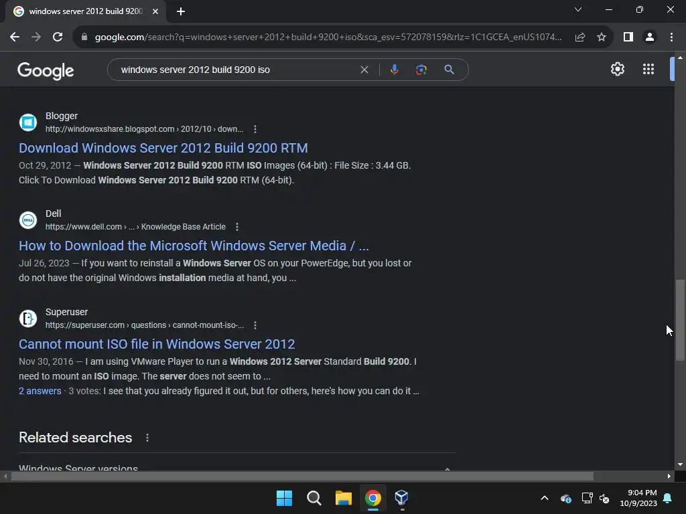Open Cannot mount ISO file in Windows Server 2012
The width and height of the screenshot is (686, 514).
click(x=157, y=344)
